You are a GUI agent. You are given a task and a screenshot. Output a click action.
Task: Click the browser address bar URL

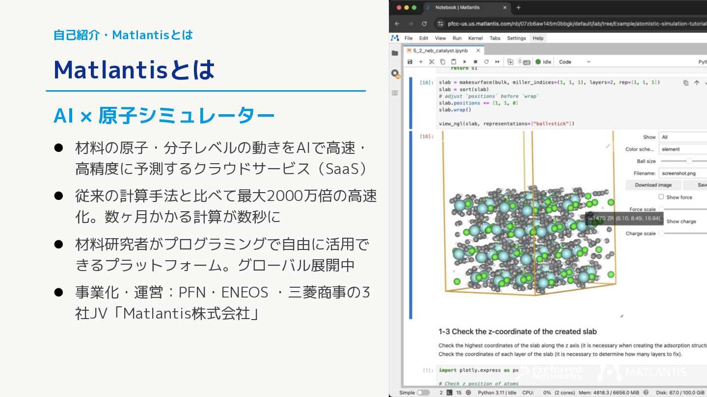[x=577, y=24]
